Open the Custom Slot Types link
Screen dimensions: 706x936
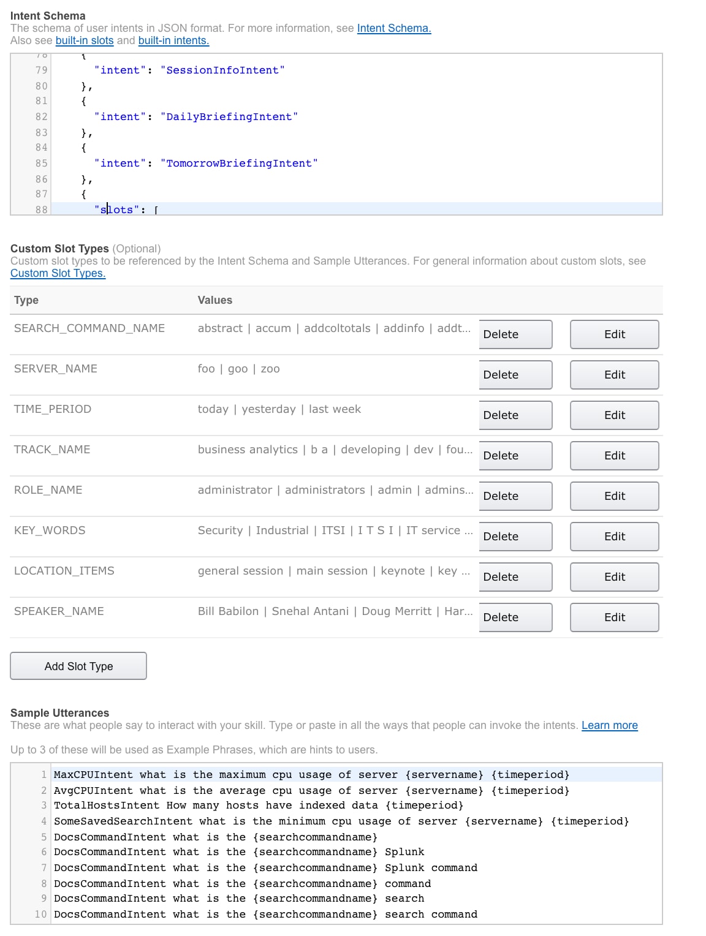tap(58, 273)
